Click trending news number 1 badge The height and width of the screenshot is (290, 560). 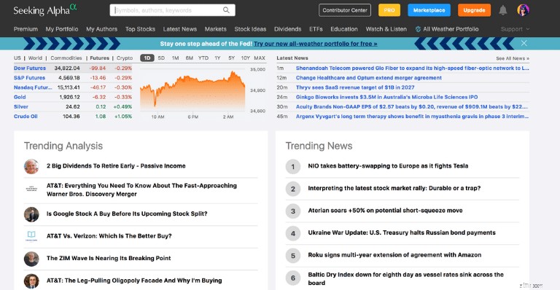point(293,166)
